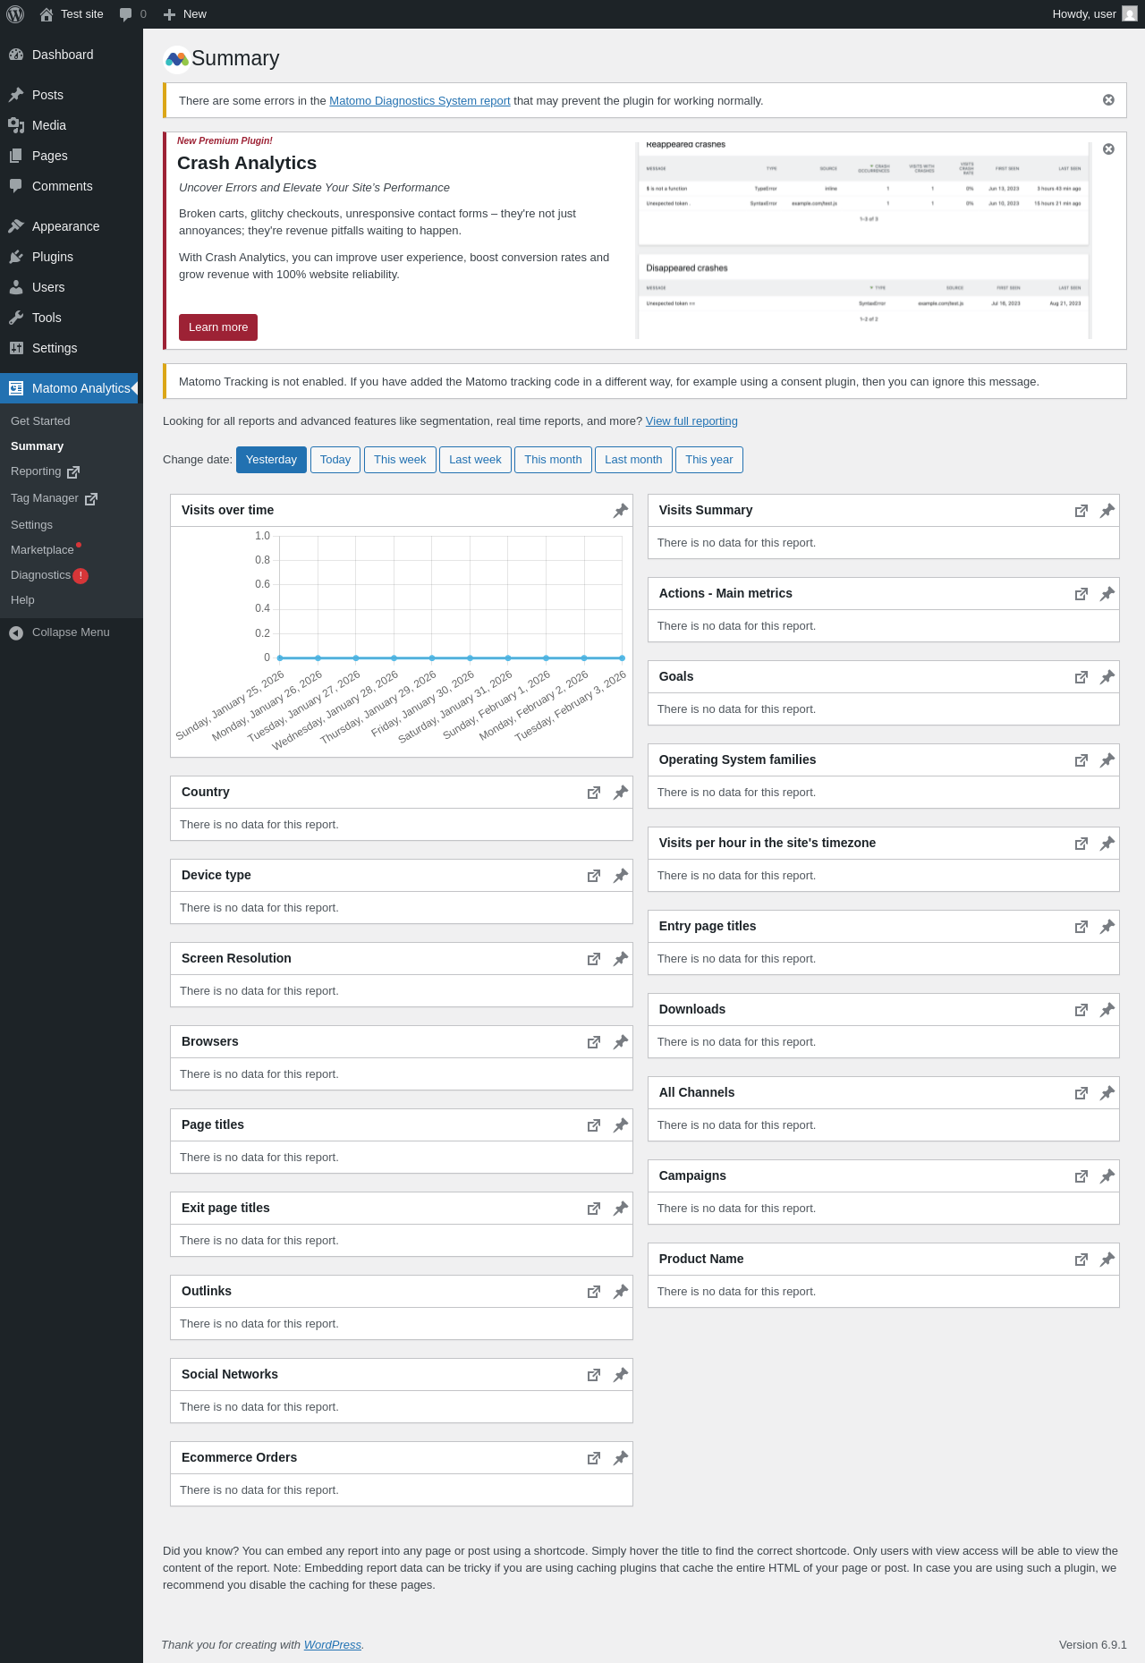Screen dimensions: 1145x1663
Task: Open the New content dropdown
Action: tap(185, 14)
